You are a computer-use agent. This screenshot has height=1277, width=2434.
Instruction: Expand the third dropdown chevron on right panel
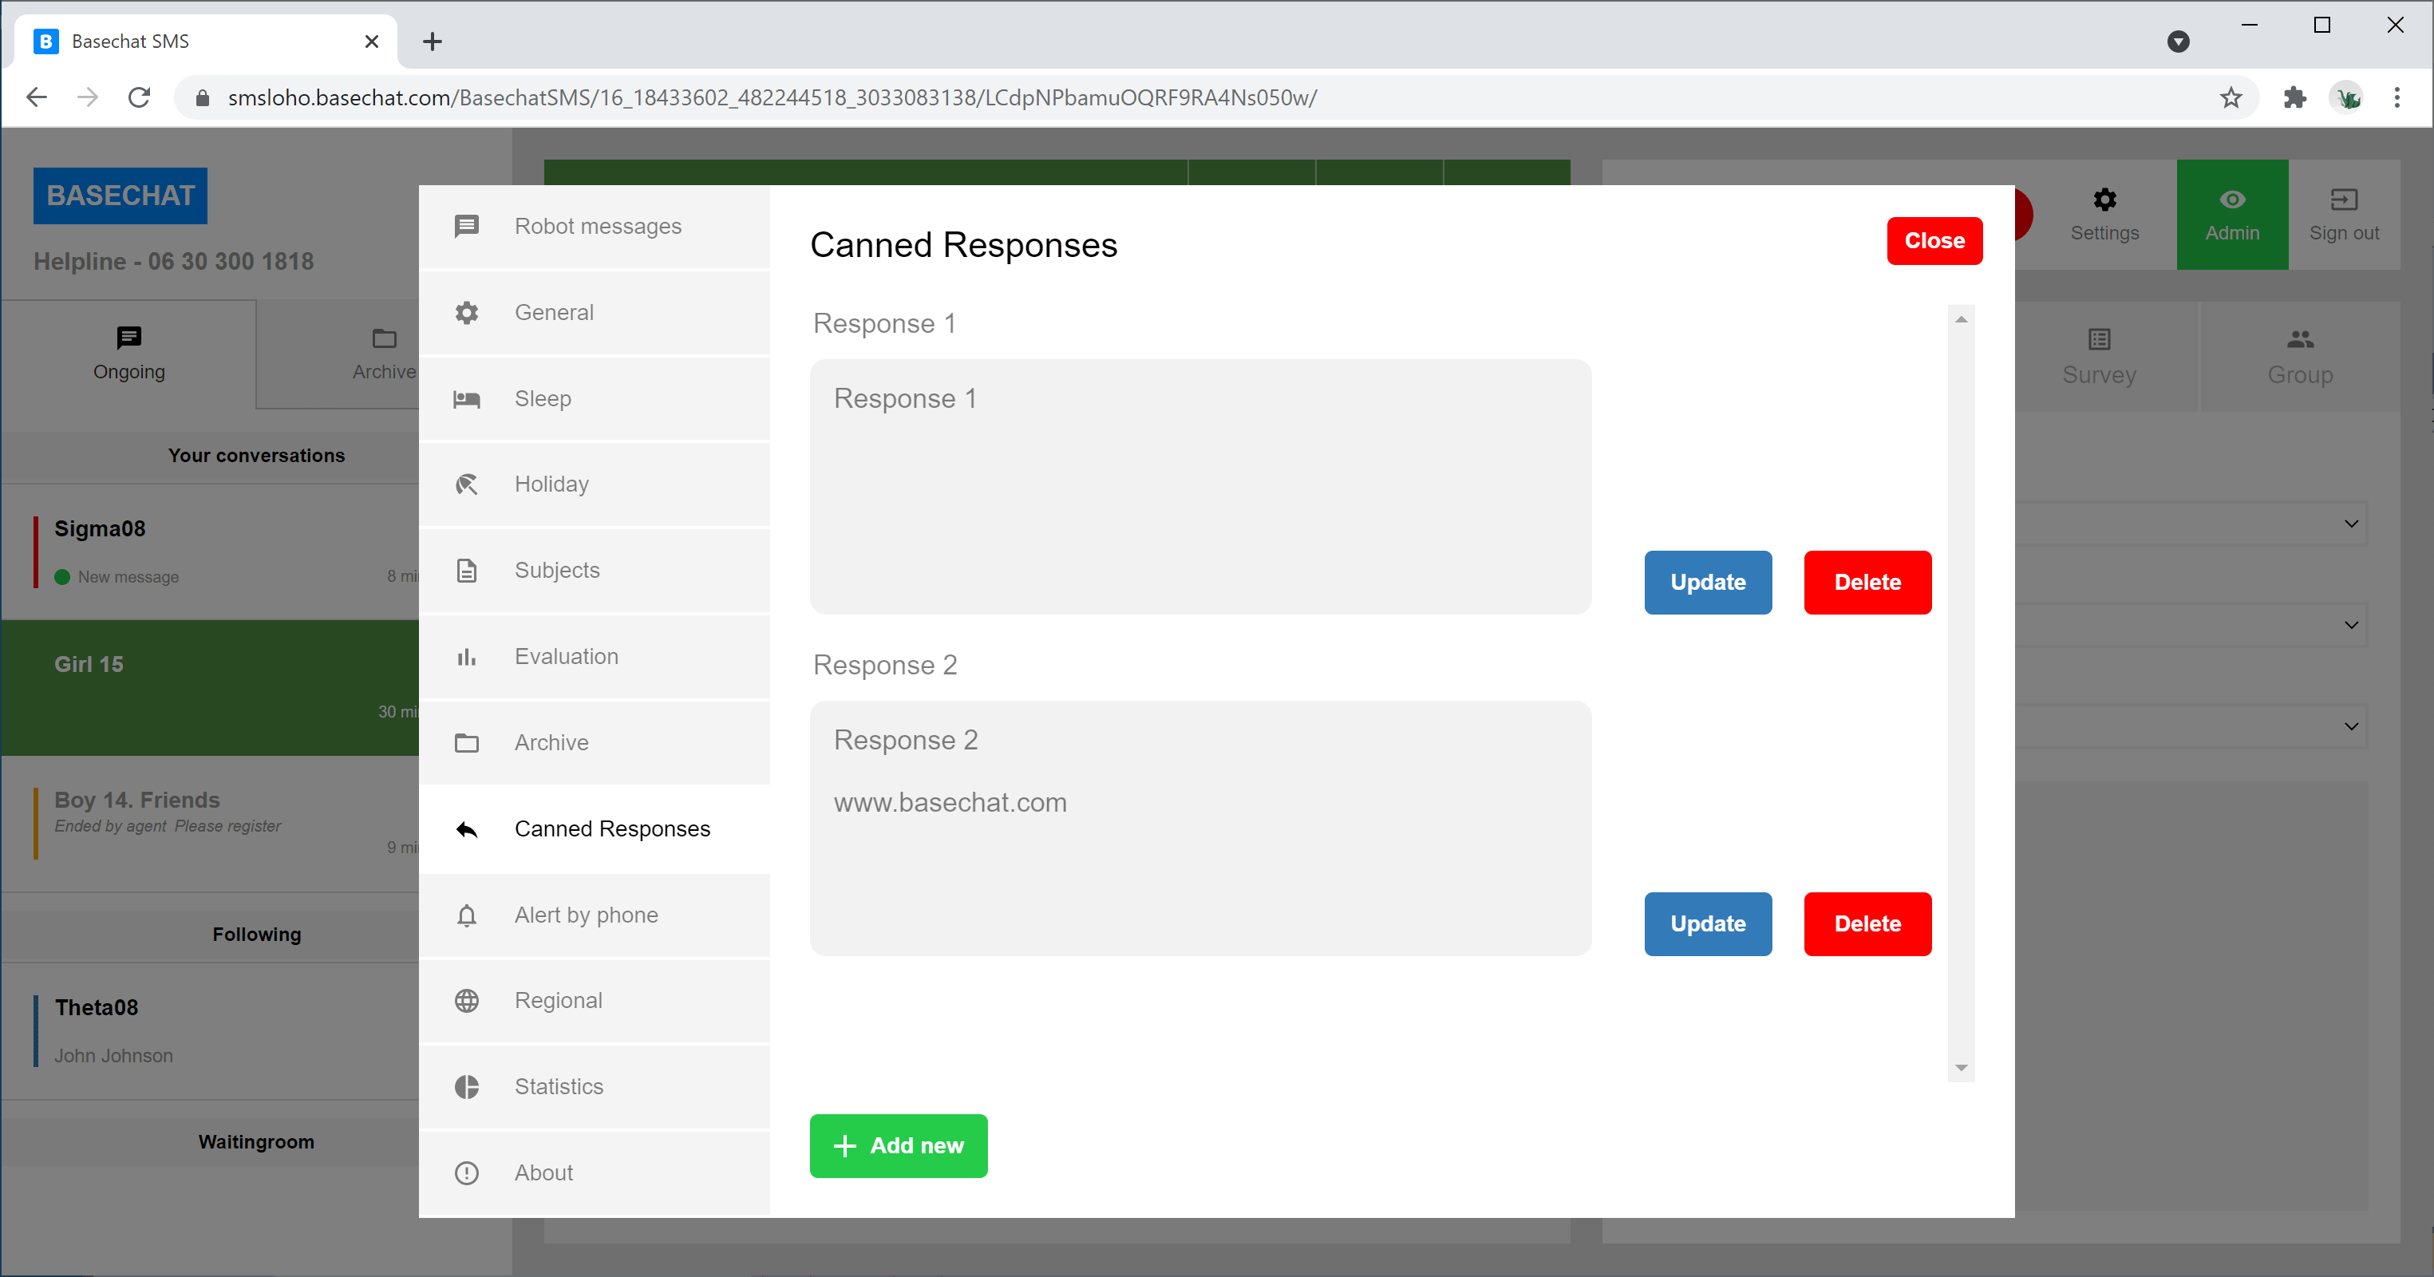pyautogui.click(x=2351, y=726)
